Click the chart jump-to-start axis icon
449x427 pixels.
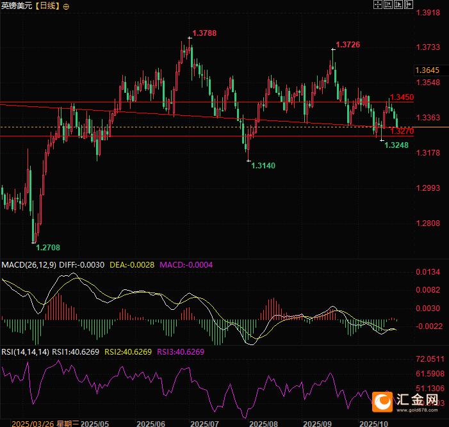click(x=388, y=4)
